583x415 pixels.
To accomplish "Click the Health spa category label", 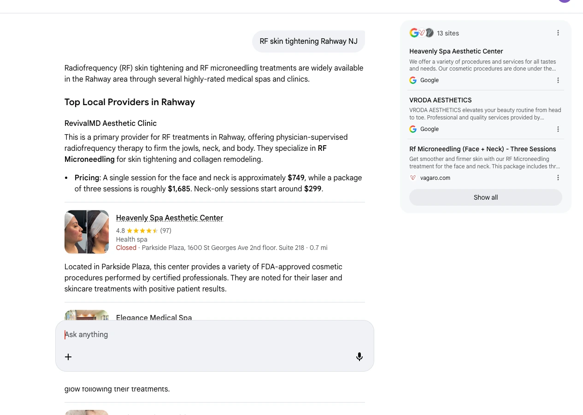I will coord(132,239).
